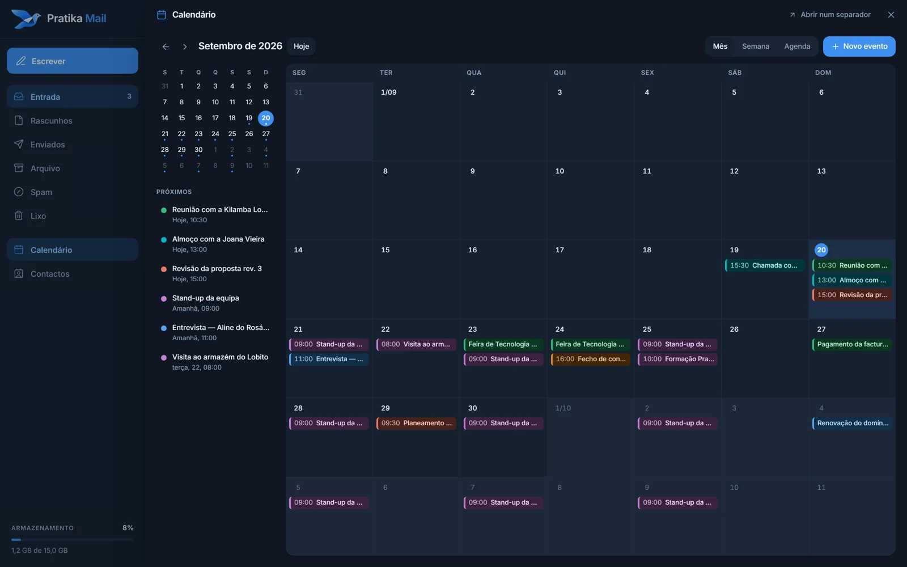Image resolution: width=907 pixels, height=567 pixels.
Task: Select day 25 in the mini calendar
Action: point(232,134)
